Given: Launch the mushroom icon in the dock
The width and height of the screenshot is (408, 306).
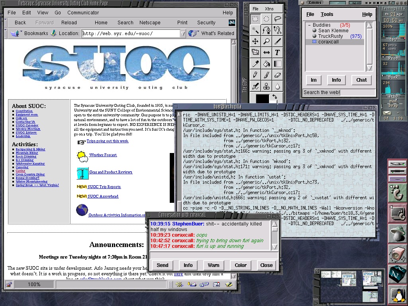Looking at the screenshot, I should (397, 233).
